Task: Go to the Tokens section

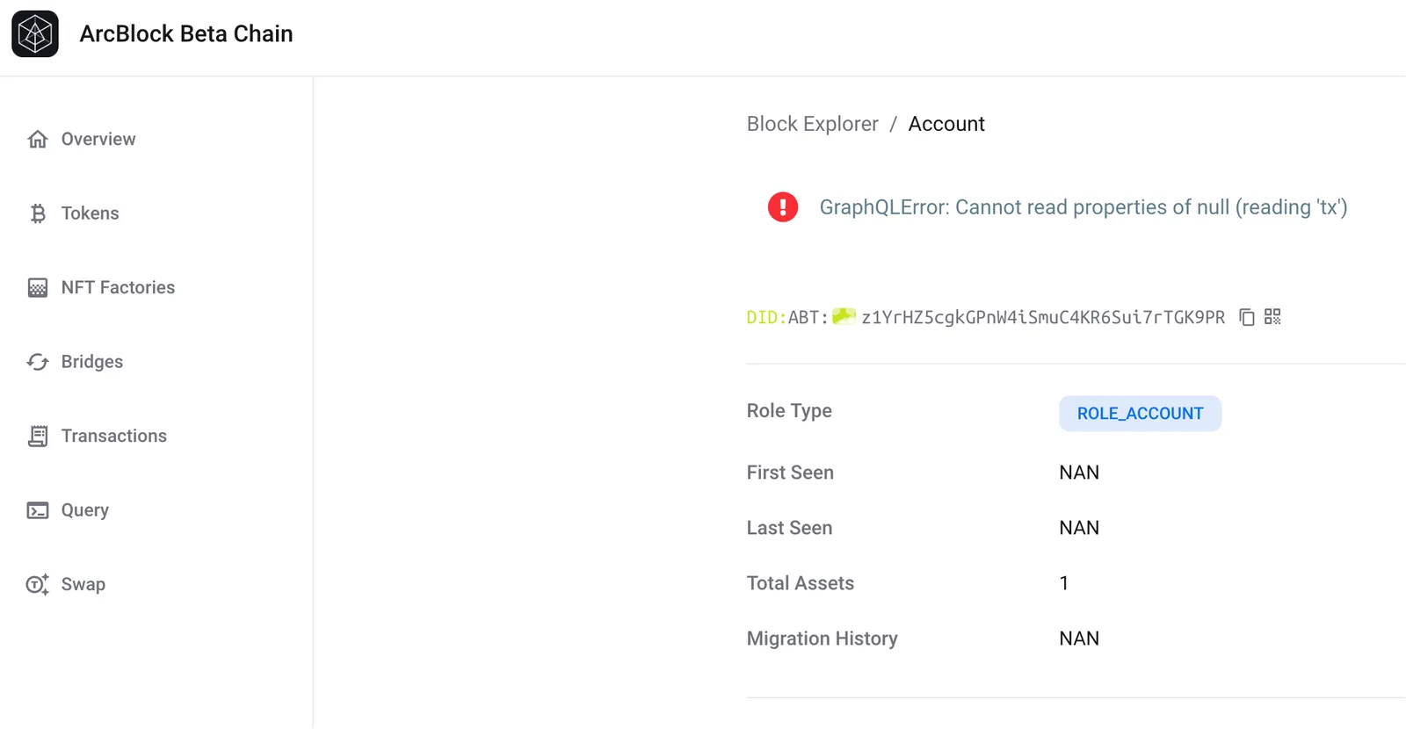Action: [x=90, y=213]
